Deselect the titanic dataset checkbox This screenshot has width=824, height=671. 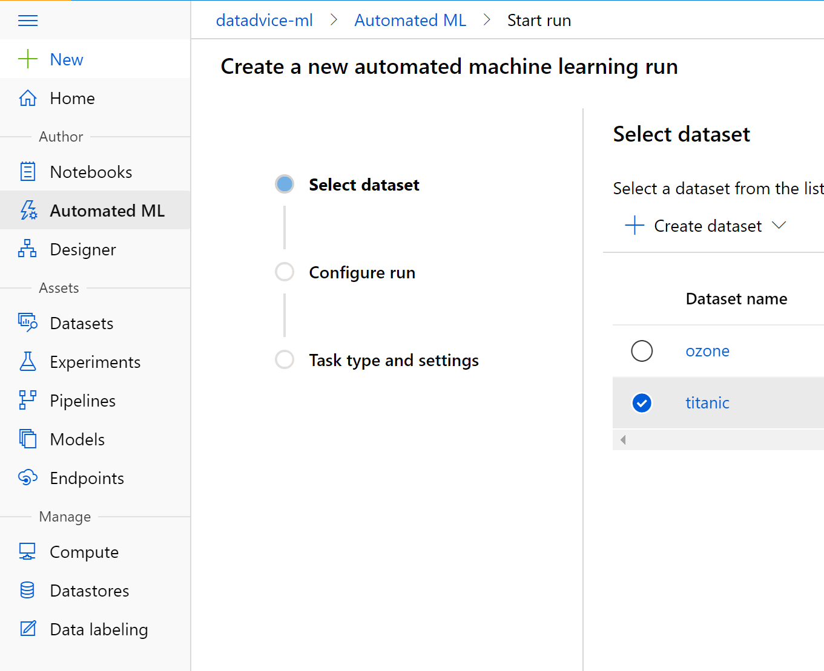click(642, 402)
